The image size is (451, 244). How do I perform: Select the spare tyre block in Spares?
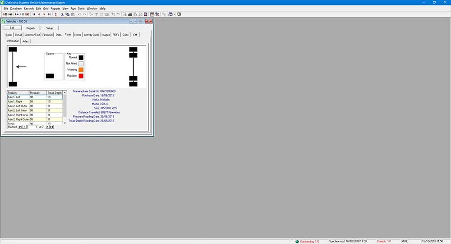point(50,76)
